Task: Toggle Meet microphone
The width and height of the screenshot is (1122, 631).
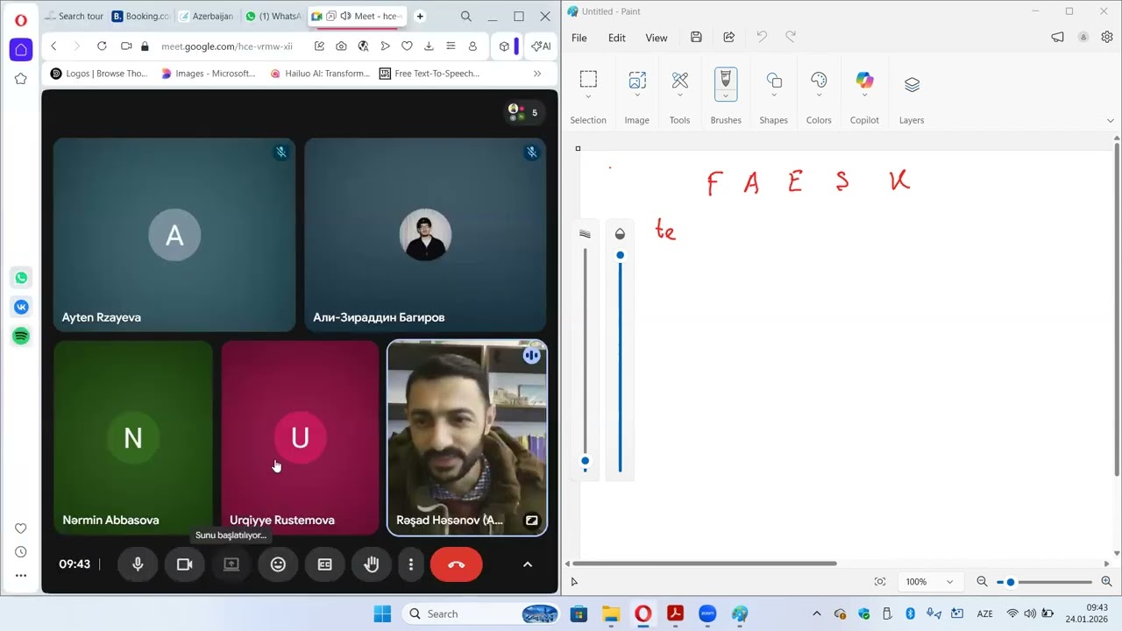Action: pyautogui.click(x=138, y=564)
